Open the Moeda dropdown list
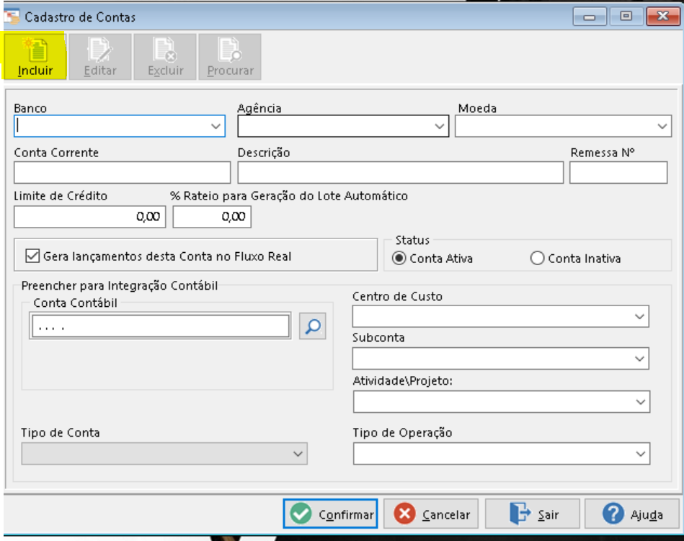The image size is (684, 541). point(662,126)
